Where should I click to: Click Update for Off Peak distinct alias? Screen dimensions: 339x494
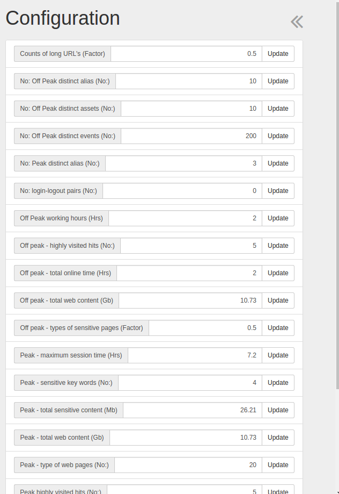coord(278,81)
